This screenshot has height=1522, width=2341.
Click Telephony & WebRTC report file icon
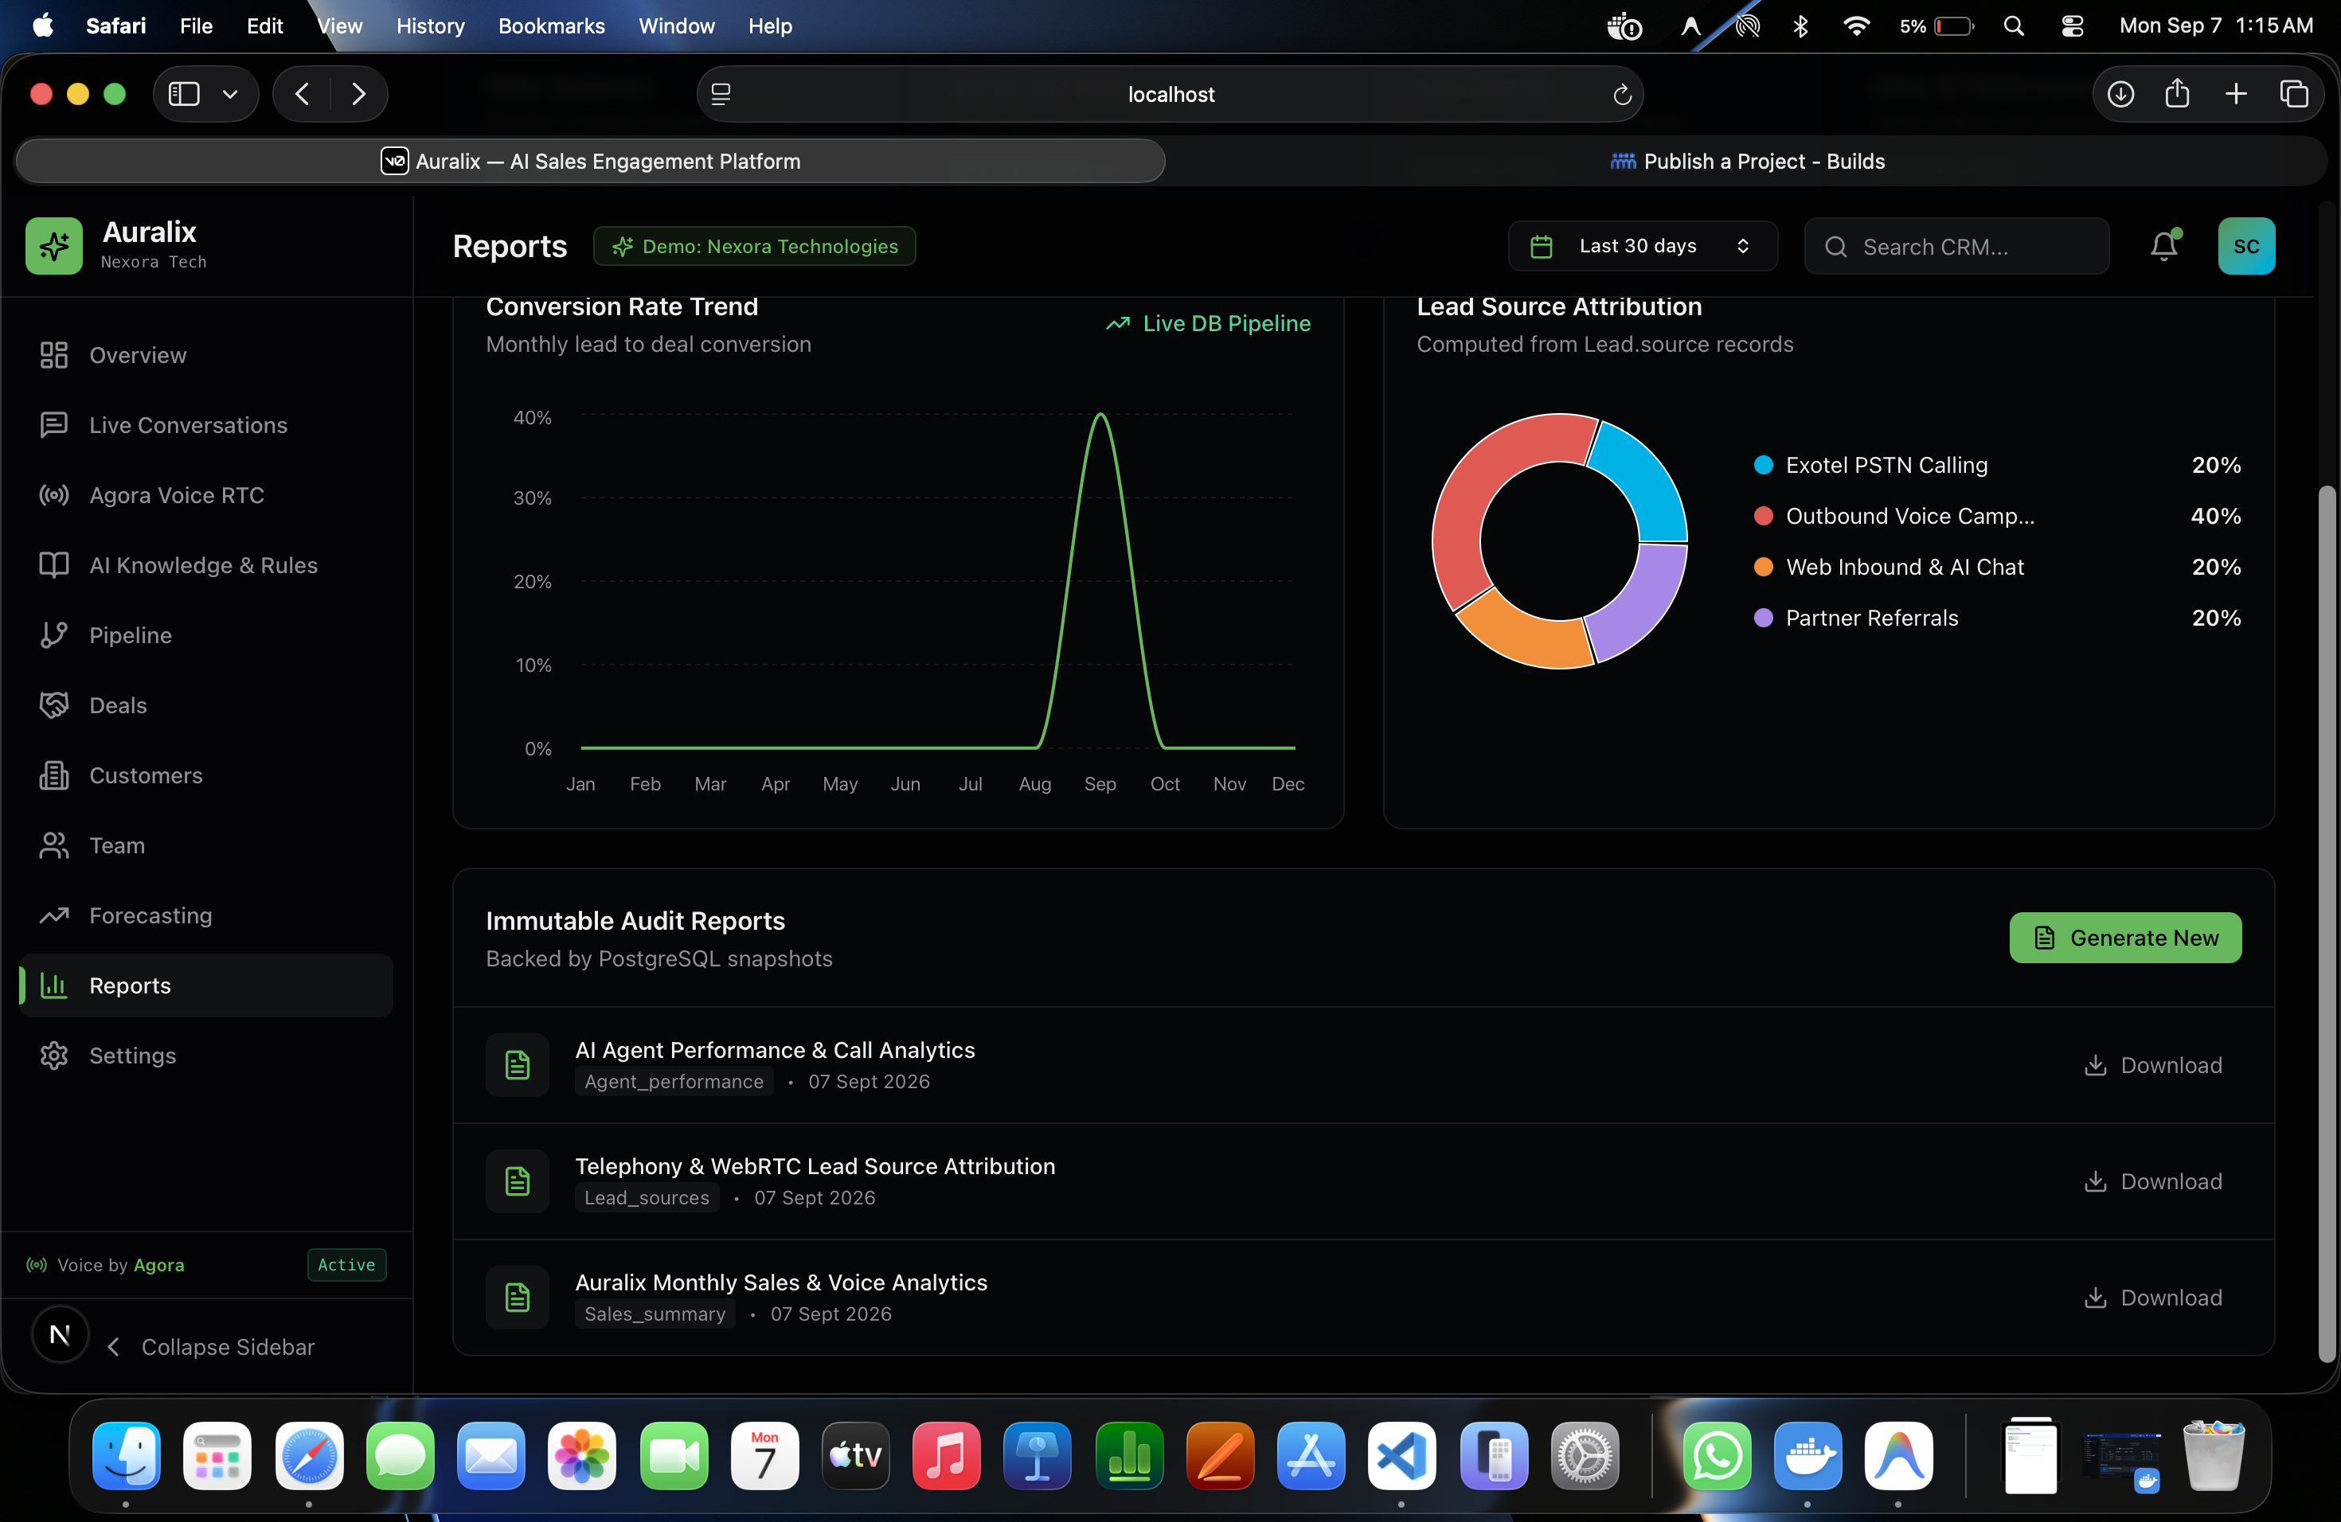pyautogui.click(x=518, y=1181)
